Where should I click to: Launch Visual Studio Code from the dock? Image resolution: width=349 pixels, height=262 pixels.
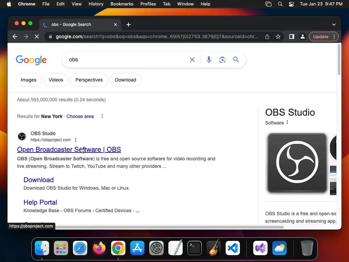point(233,248)
